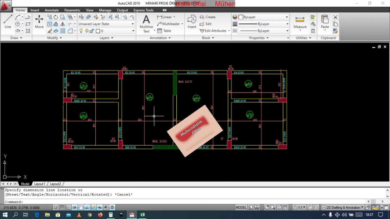Expand the Modify panel
This screenshot has height=219, width=390.
(55, 38)
